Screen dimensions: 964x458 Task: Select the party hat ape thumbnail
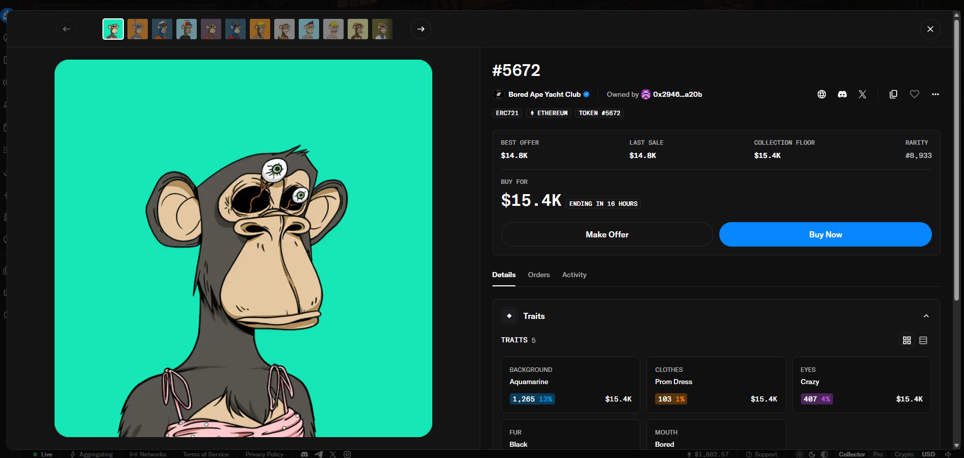pos(138,29)
